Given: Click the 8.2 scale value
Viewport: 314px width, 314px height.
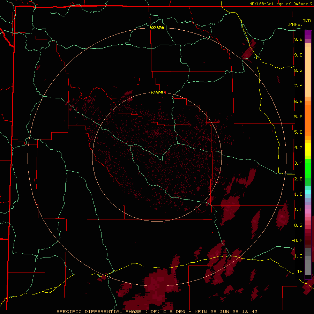Looking at the screenshot, I should [x=298, y=70].
